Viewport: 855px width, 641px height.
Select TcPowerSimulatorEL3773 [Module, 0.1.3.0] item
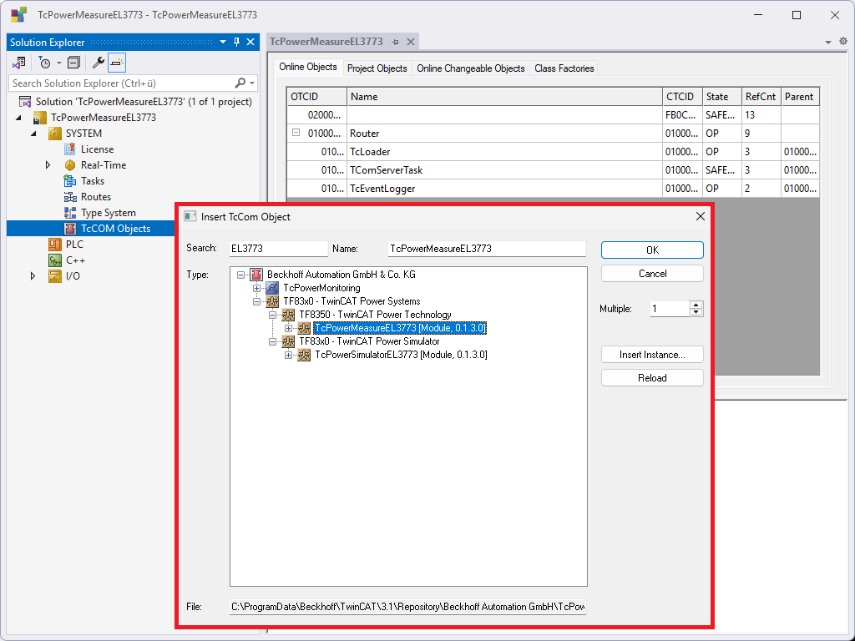tap(401, 355)
